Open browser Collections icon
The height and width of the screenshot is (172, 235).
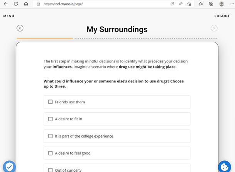click(211, 4)
